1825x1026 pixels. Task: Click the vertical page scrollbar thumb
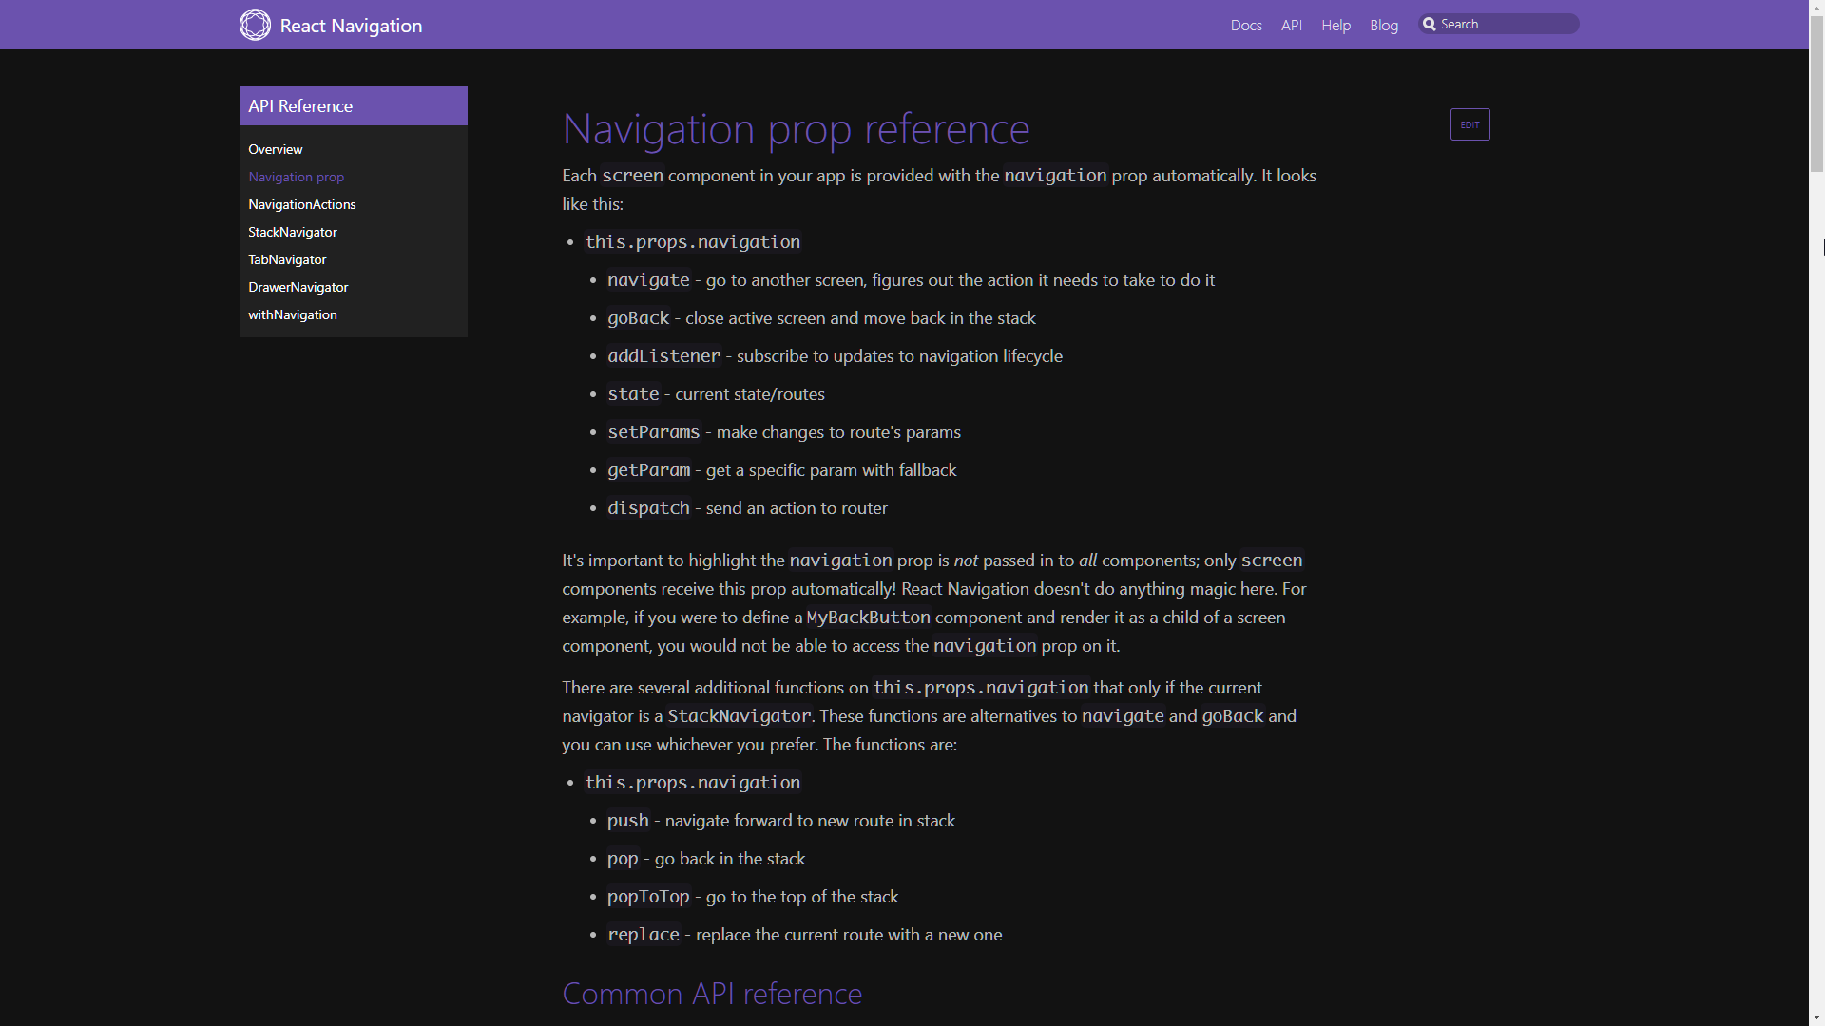point(1816,95)
